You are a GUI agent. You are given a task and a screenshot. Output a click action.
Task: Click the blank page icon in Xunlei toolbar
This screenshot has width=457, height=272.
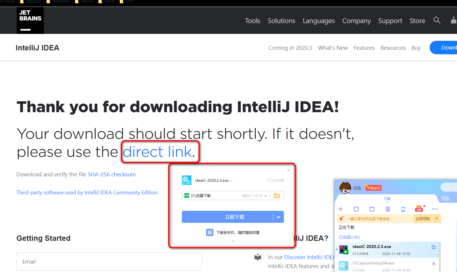tap(356, 209)
